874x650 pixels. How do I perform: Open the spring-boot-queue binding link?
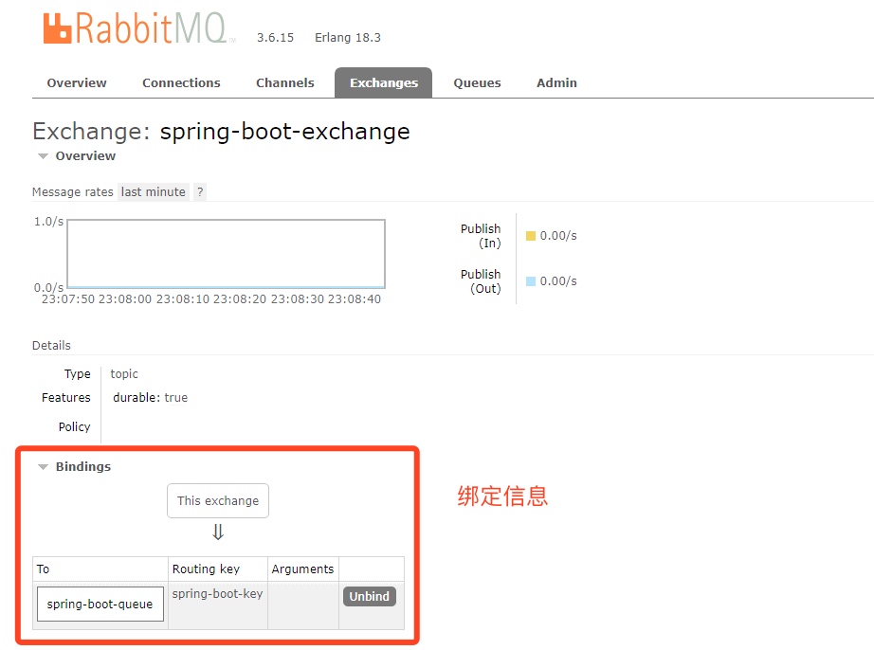(100, 604)
